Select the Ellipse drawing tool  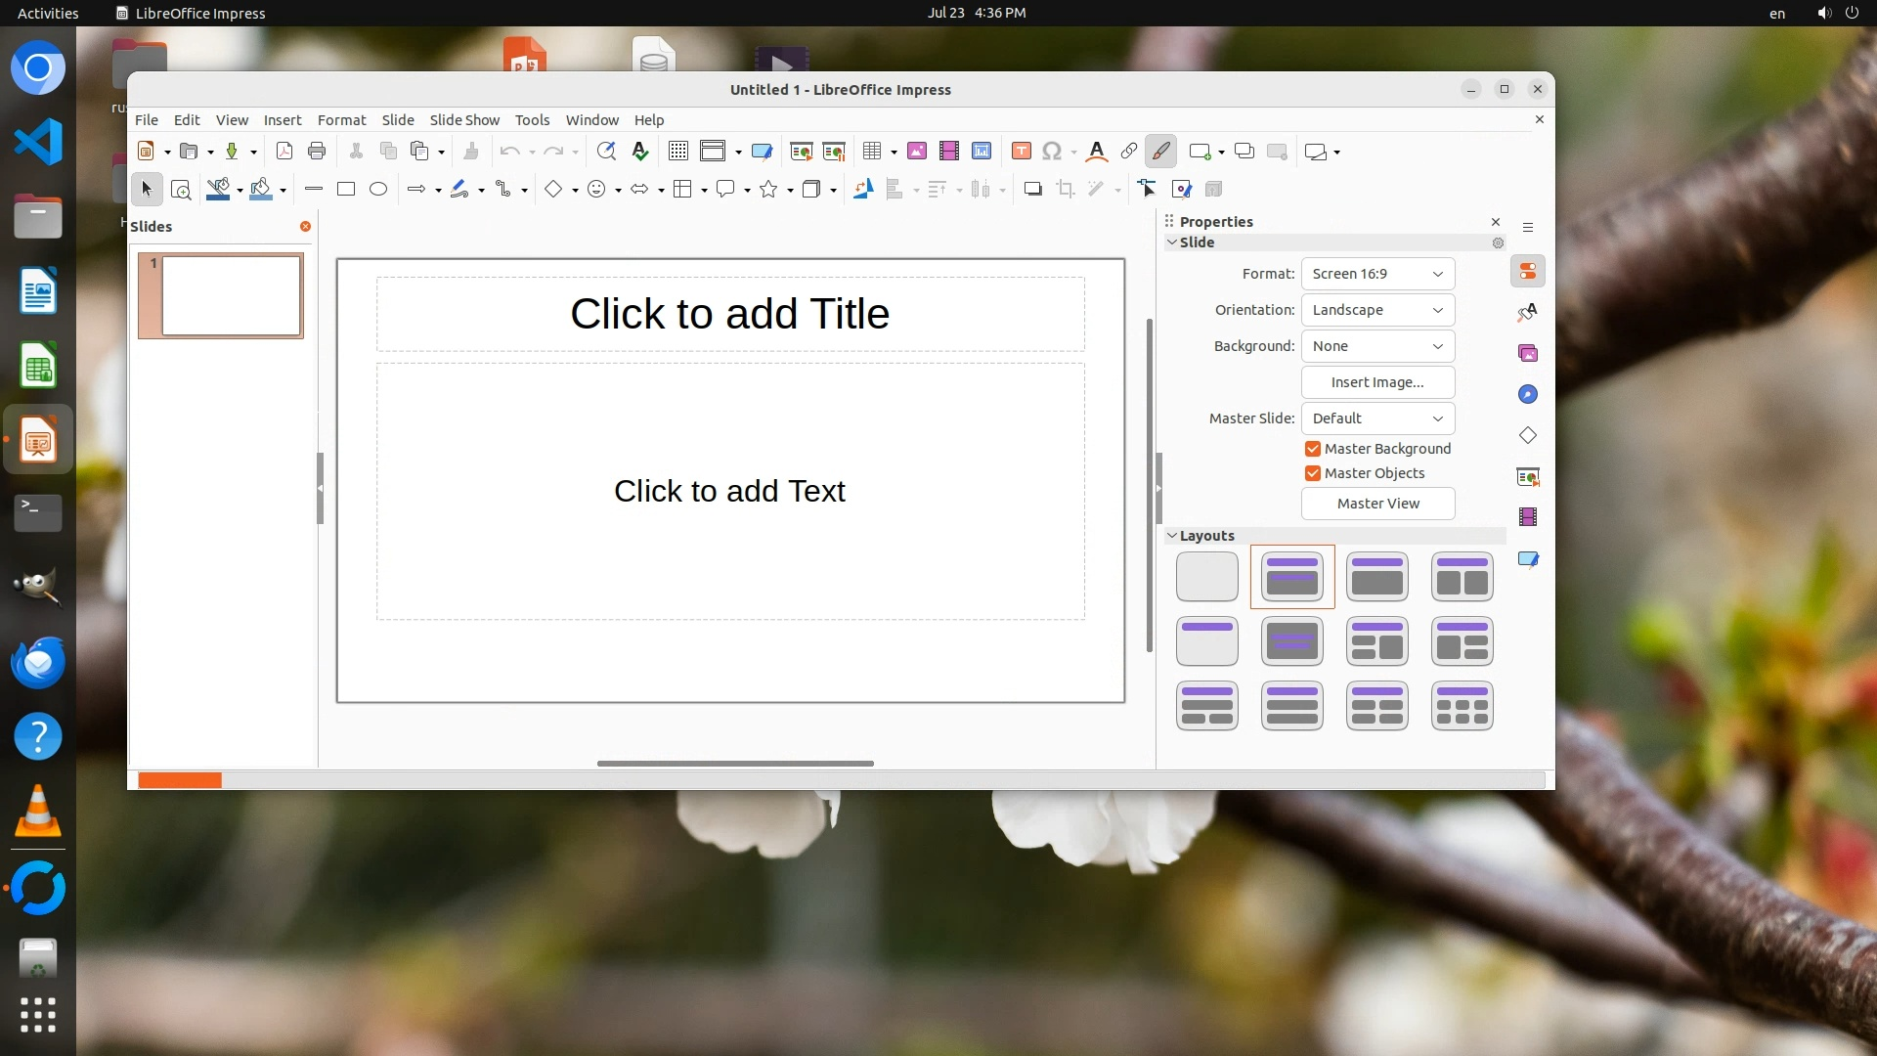378,190
